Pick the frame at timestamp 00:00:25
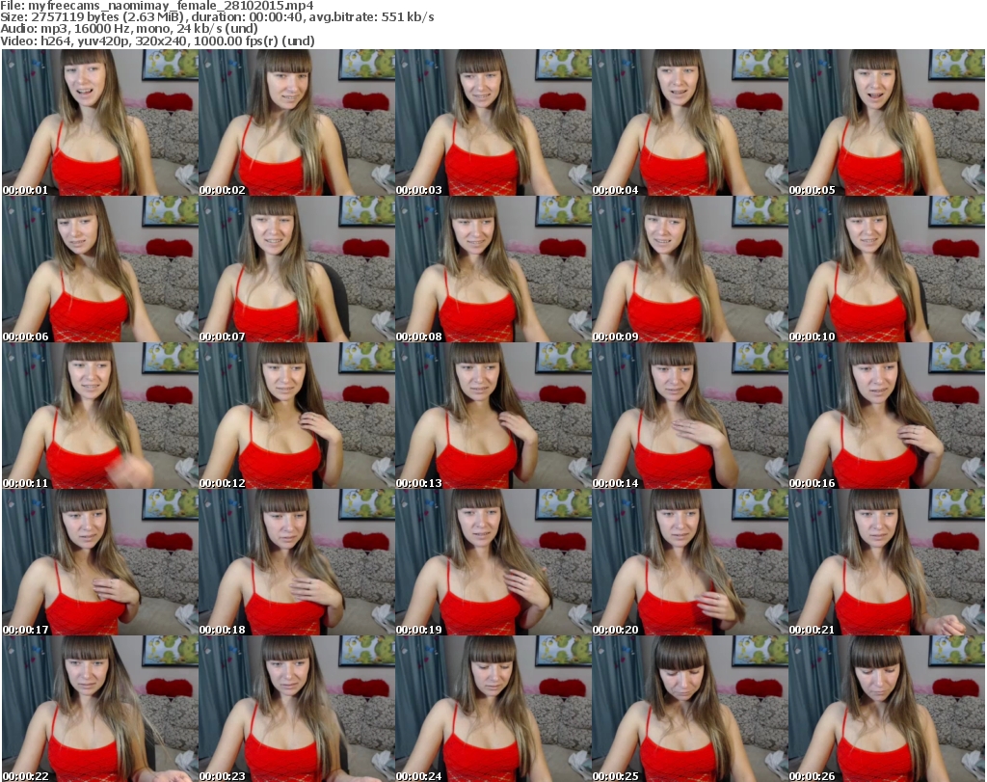Viewport: 987px width, 782px height. point(690,709)
